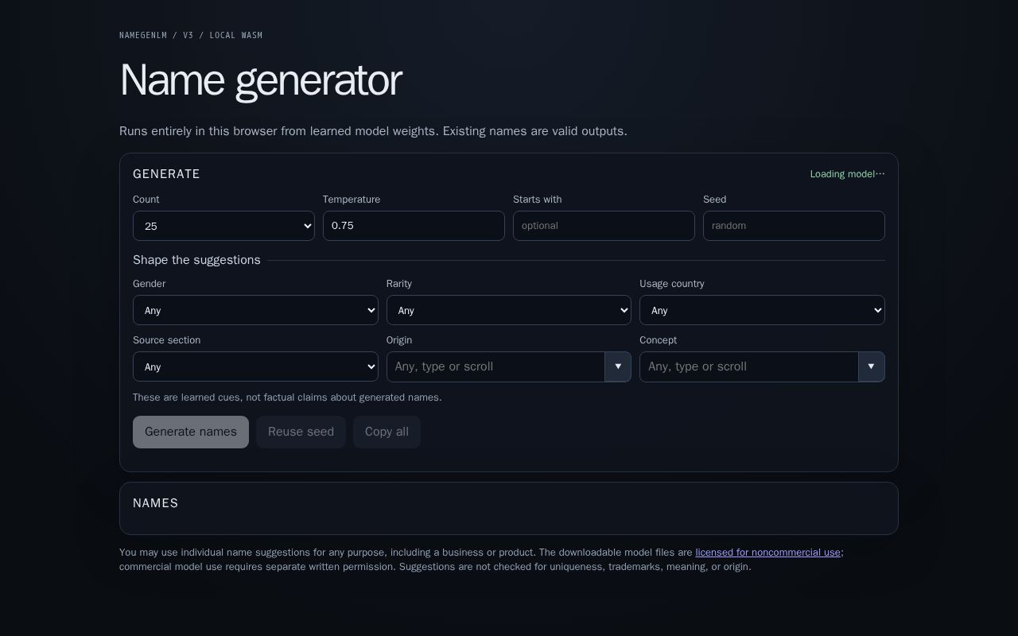Open the Count dropdown showing 25
This screenshot has height=636, width=1018.
coord(223,226)
